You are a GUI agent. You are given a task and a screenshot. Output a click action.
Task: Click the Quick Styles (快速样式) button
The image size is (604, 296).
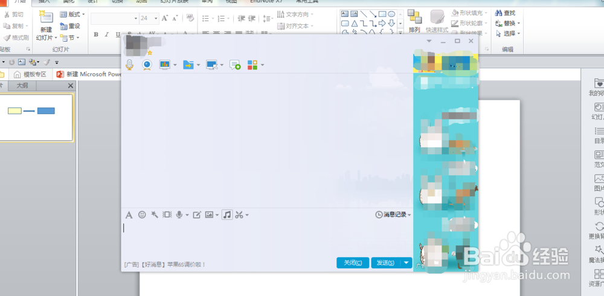(437, 22)
